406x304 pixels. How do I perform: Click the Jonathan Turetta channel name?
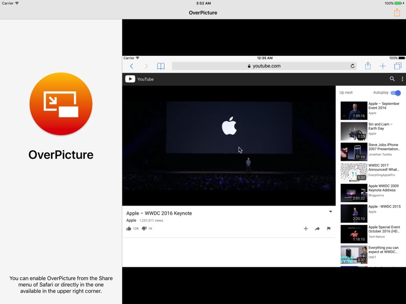[x=380, y=155]
